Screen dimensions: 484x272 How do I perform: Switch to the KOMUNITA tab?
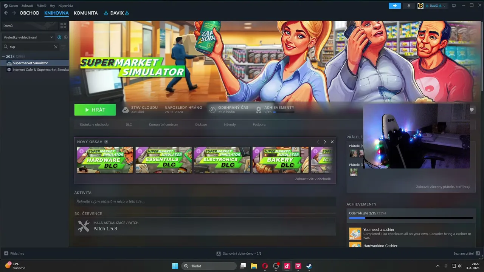pyautogui.click(x=86, y=13)
